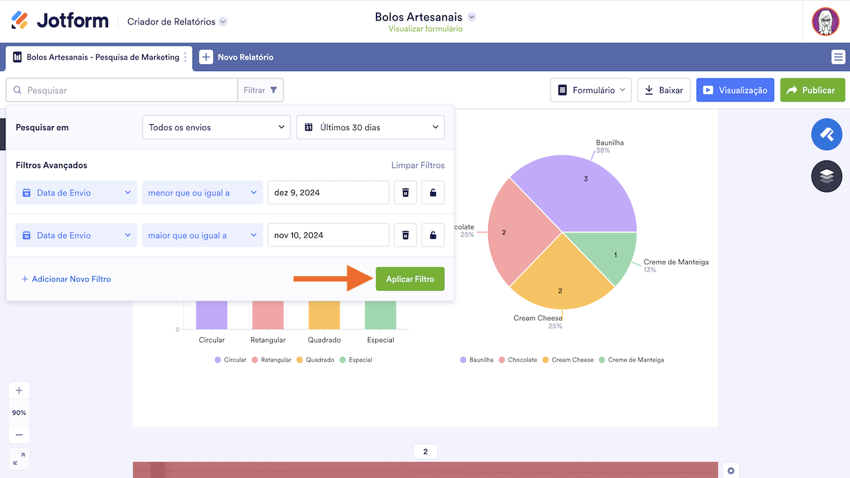Zoom in using the plus control
This screenshot has width=850, height=478.
pos(19,390)
